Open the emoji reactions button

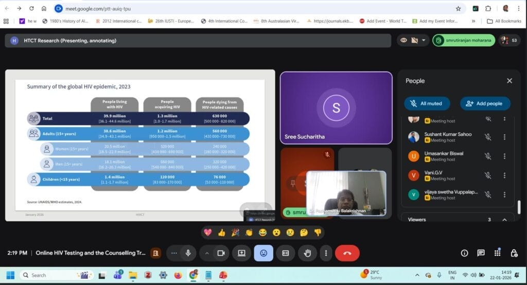263,253
